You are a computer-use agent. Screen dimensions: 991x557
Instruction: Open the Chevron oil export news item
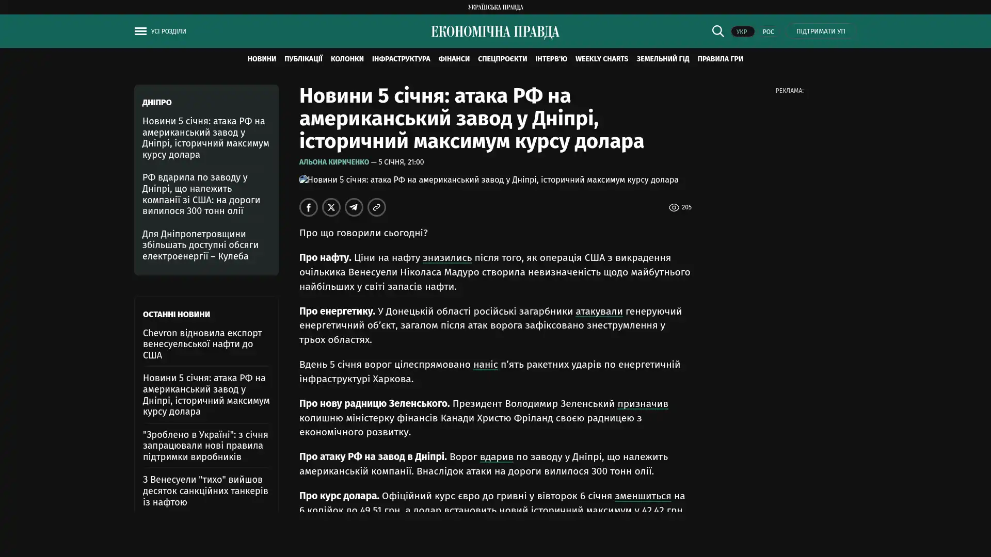[202, 344]
